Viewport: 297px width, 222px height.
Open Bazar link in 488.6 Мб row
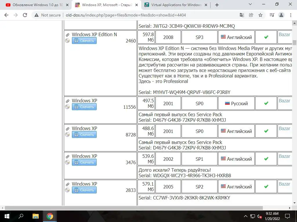pos(284,129)
